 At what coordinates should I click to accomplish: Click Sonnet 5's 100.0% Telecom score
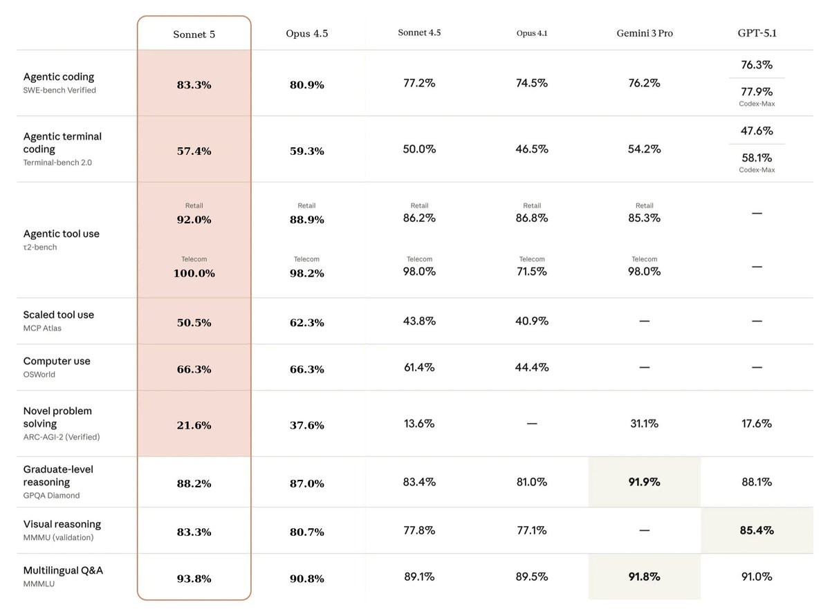click(194, 273)
